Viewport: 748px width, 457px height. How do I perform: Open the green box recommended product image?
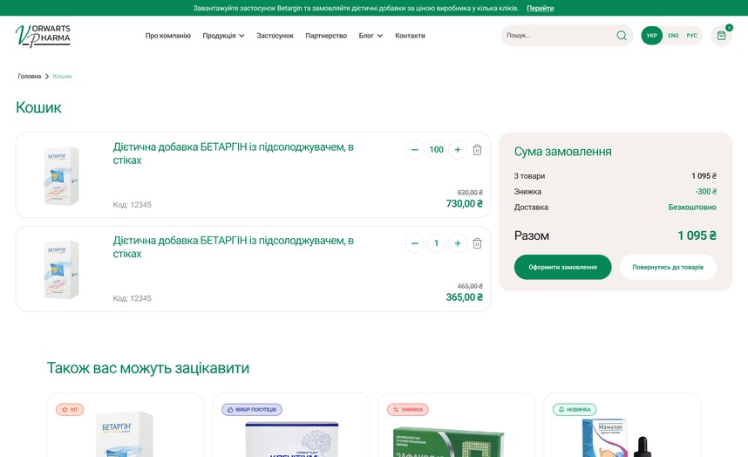[448, 441]
